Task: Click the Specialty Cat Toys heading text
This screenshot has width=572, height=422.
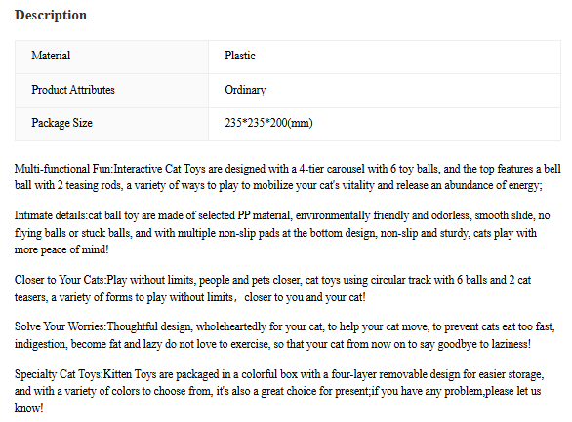Action: (x=58, y=374)
